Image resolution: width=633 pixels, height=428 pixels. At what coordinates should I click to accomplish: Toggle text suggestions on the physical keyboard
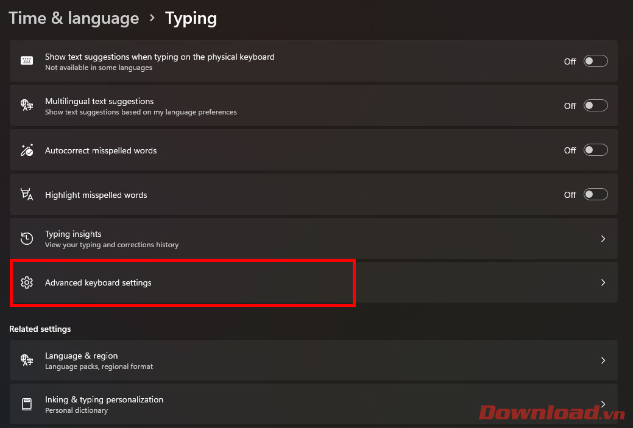(595, 61)
